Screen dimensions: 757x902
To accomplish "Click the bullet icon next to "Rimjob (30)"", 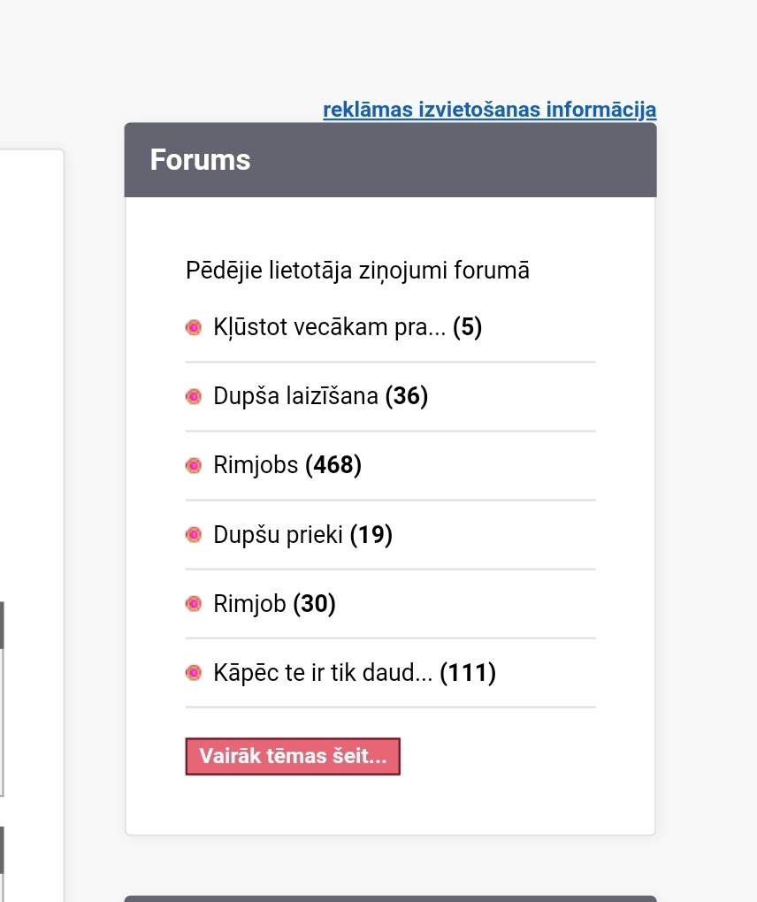I will point(193,604).
